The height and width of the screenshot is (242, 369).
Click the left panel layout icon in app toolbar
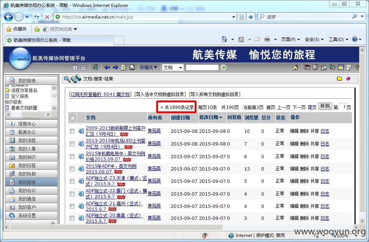[x=75, y=67]
